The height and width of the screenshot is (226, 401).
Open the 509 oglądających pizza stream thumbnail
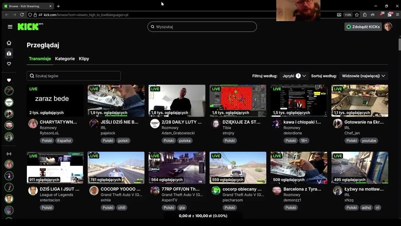point(299,168)
